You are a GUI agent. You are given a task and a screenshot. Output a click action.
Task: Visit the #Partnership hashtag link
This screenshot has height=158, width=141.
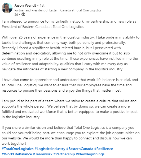(x=64, y=154)
